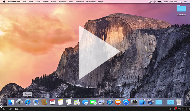This screenshot has height=111, width=190.
Task: Open Notification Center list icon
Action: pyautogui.click(x=186, y=1)
